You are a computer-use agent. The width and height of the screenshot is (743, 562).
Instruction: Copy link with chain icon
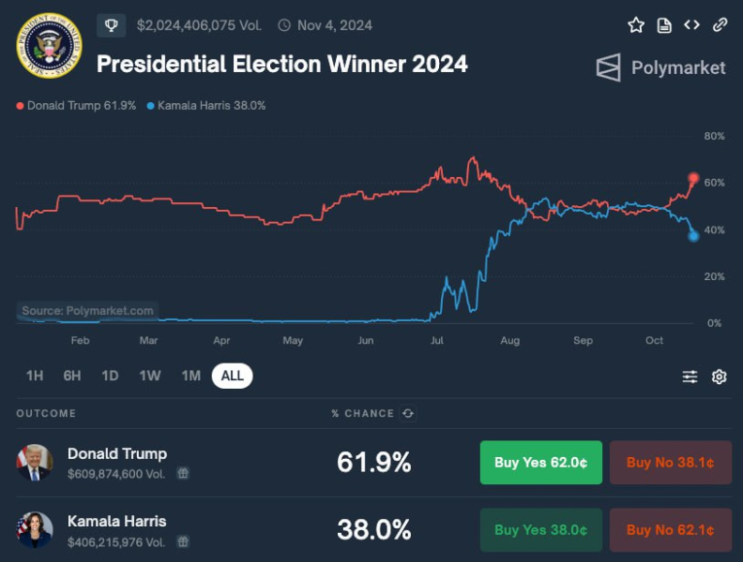(720, 24)
